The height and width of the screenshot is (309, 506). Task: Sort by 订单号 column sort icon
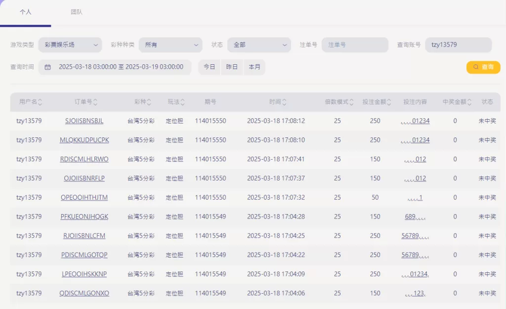[x=95, y=102]
